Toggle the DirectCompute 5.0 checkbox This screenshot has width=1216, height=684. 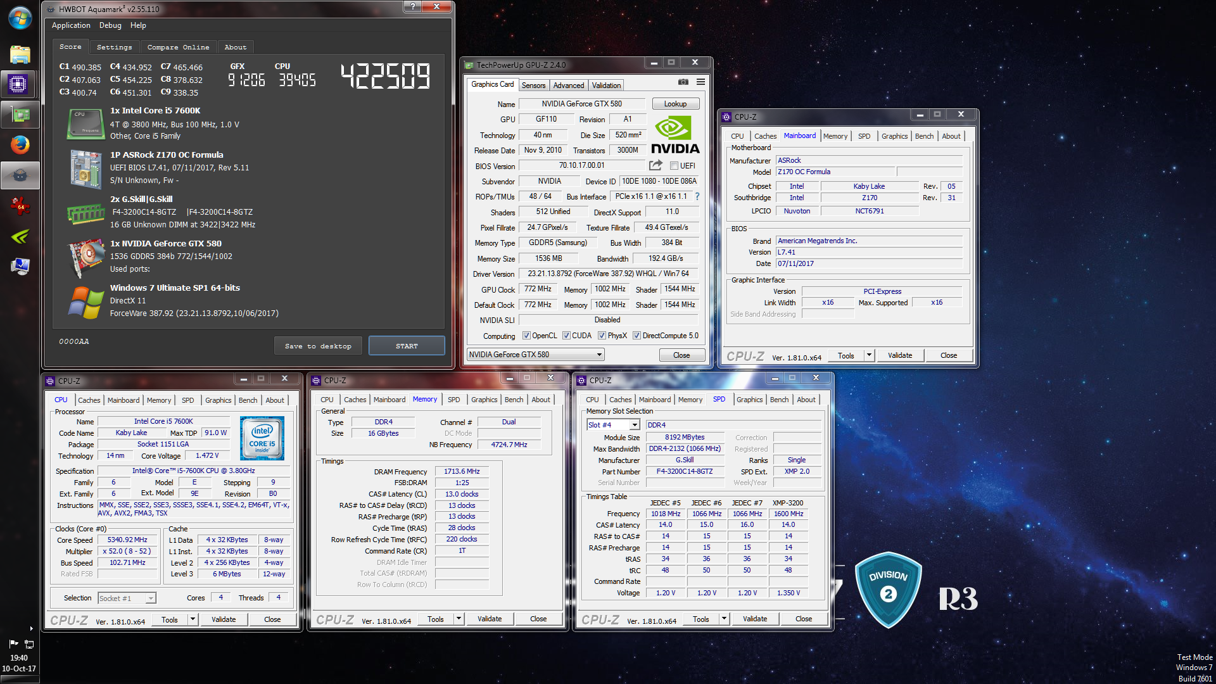[x=636, y=336]
